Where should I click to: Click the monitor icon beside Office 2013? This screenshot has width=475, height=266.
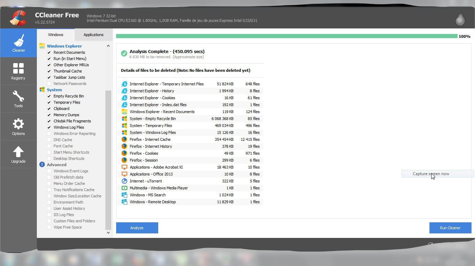[x=124, y=174]
